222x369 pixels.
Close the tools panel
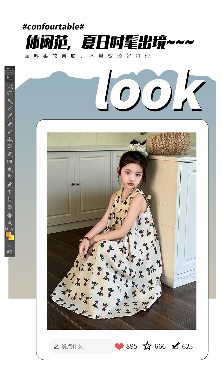(x=13, y=68)
